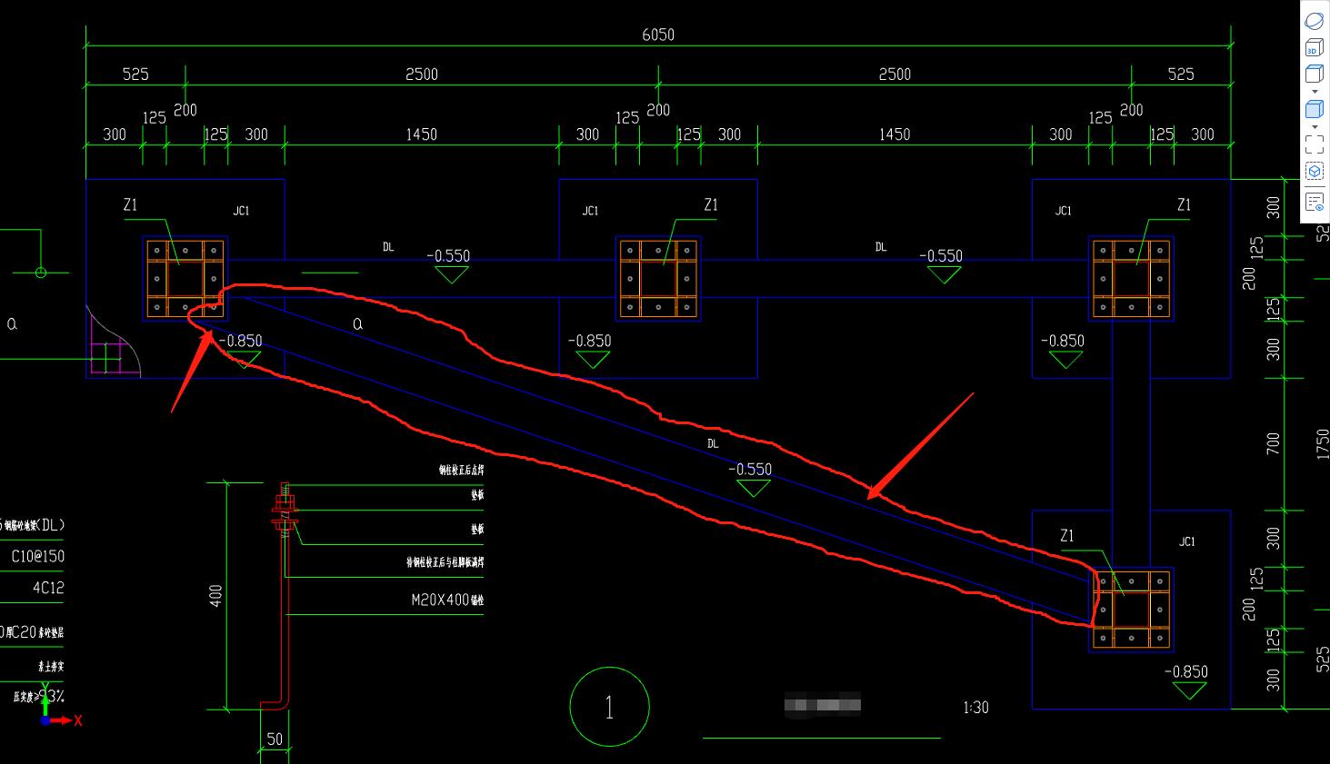The image size is (1330, 764).
Task: Select the top-face view cube icon
Action: (1315, 74)
